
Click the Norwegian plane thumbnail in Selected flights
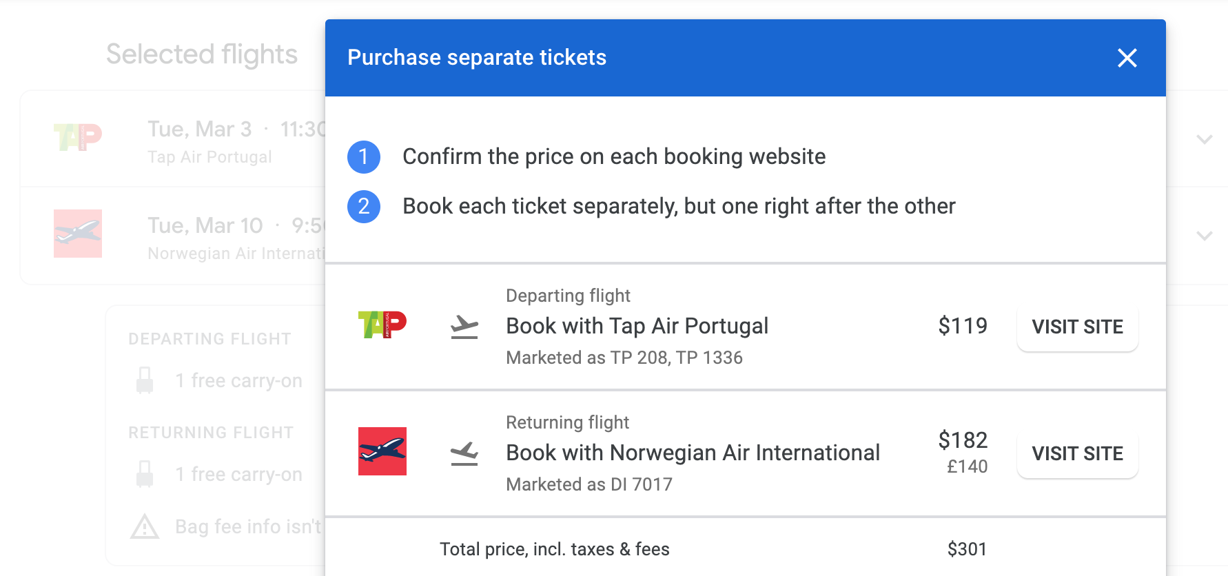[x=78, y=234]
